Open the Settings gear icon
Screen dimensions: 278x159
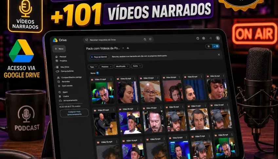[204, 38]
